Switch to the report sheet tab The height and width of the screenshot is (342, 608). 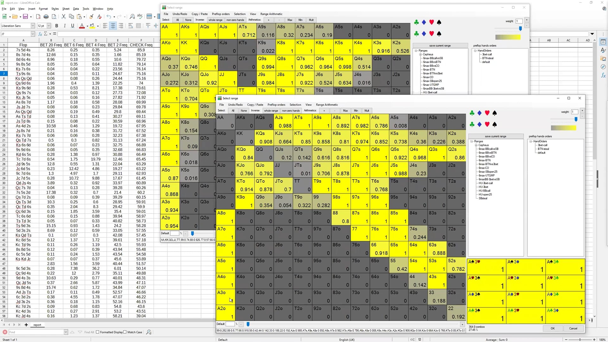[37, 325]
